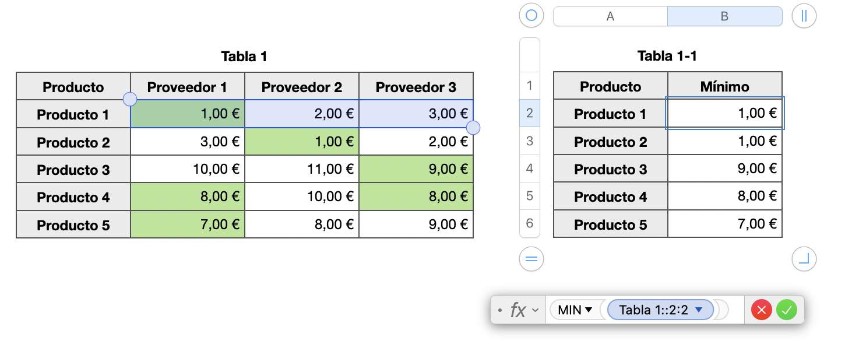
Task: Accept the formula with the green checkmark
Action: [786, 310]
